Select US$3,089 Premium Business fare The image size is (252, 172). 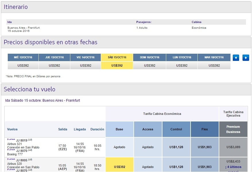tap(233, 147)
